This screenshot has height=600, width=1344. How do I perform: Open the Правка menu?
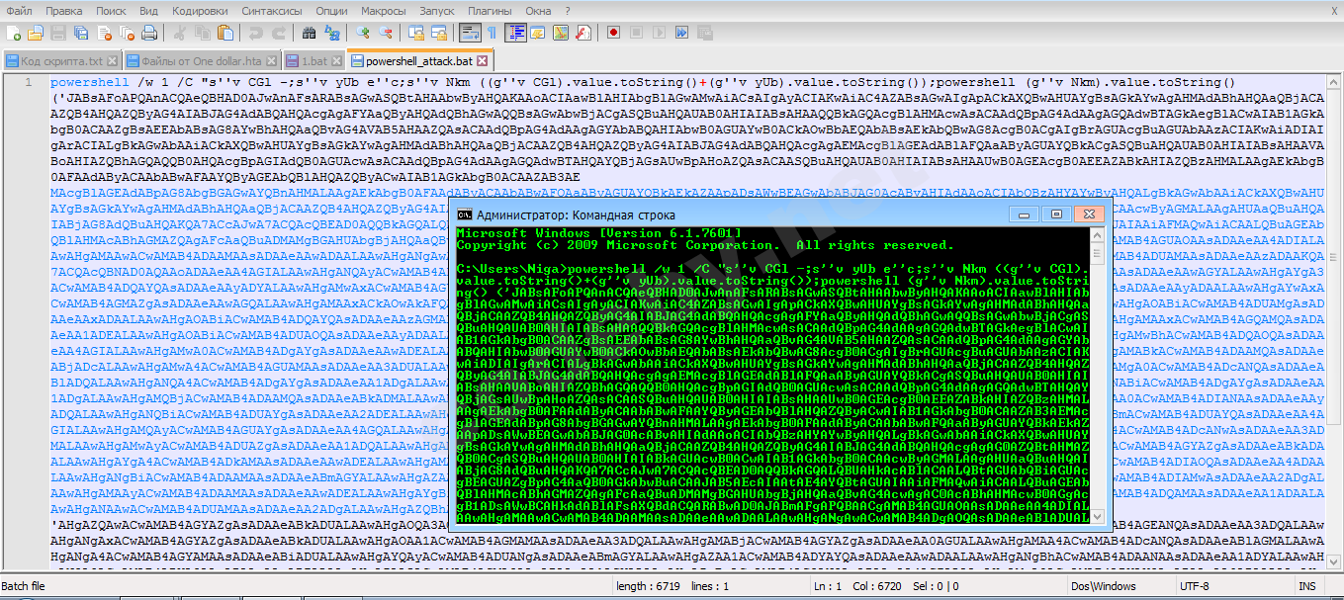(64, 10)
